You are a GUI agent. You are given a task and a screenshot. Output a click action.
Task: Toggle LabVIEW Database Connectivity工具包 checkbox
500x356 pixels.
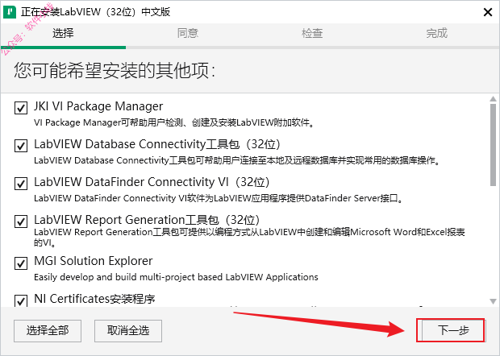(x=21, y=146)
